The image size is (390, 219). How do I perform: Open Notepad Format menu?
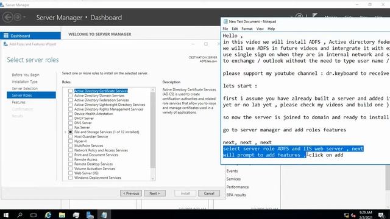point(247,29)
